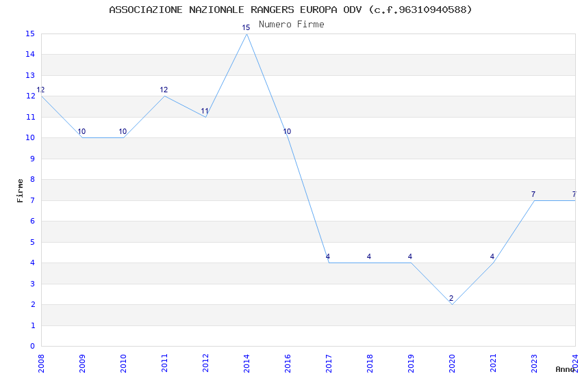The height and width of the screenshot is (376, 582).
Task: Click the y-axis tick value 3
Action: tap(33, 284)
